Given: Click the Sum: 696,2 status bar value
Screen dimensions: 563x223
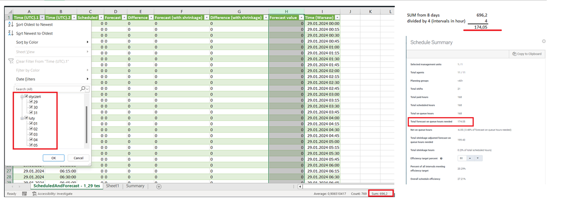Looking at the screenshot, I should pyautogui.click(x=380, y=193).
